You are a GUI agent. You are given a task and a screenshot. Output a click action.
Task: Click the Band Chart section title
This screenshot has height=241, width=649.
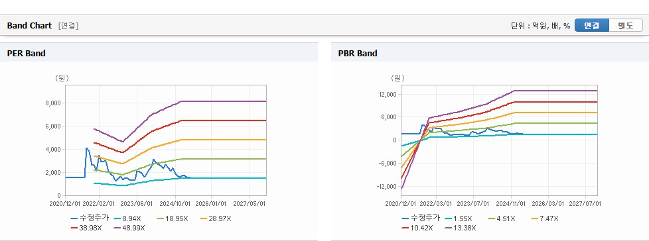[29, 26]
